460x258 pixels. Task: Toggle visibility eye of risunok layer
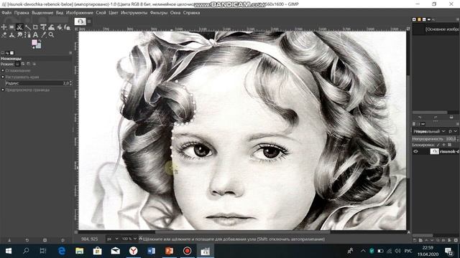[x=415, y=151]
